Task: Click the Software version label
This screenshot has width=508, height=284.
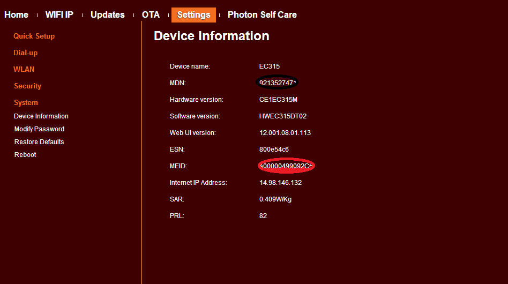Action: pos(195,116)
